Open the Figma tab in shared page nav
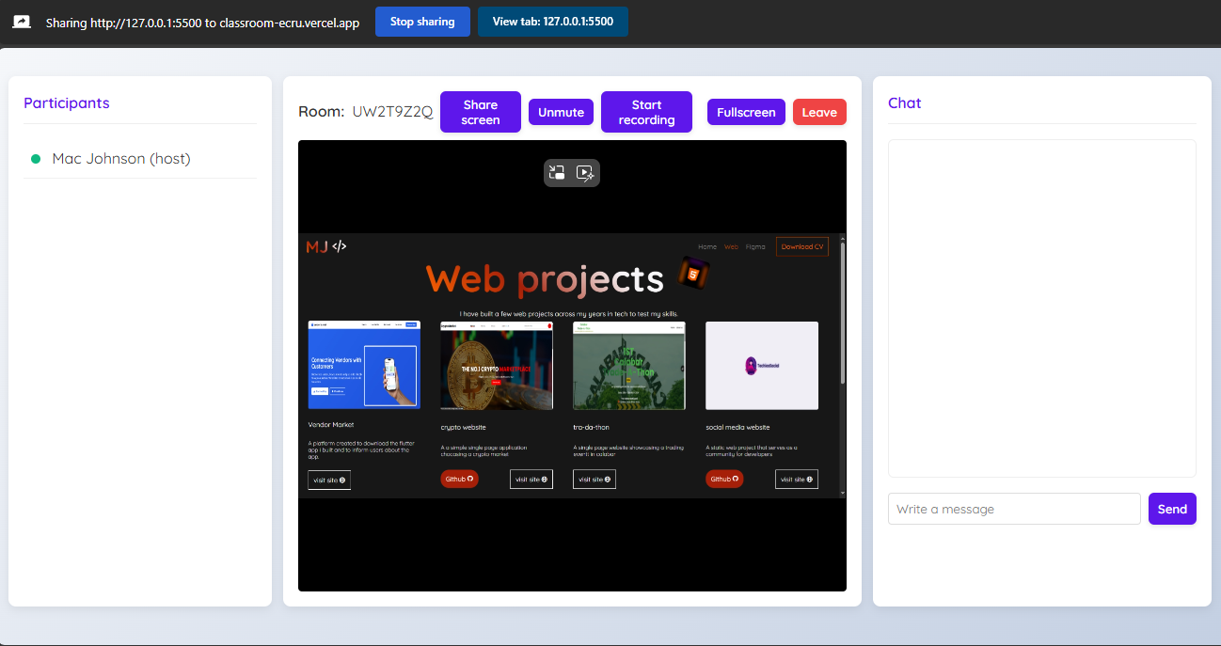 [755, 247]
